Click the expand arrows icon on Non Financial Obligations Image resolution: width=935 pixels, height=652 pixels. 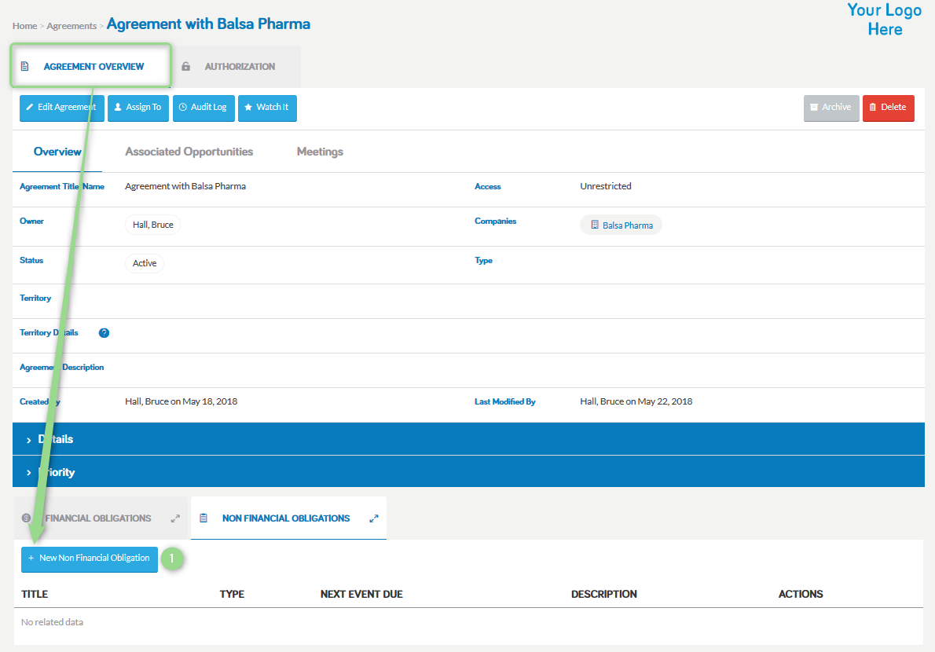click(x=374, y=518)
